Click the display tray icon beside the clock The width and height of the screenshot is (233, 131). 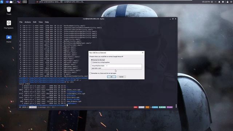[212, 2]
